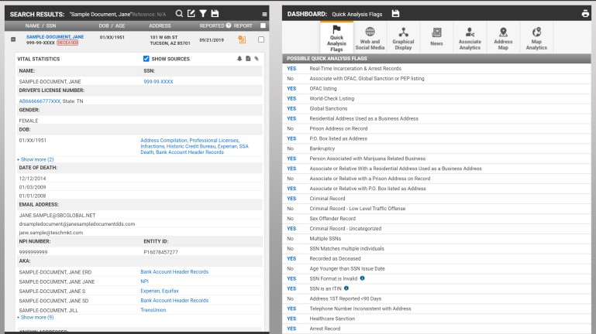Click the search magnifier icon in Search Results
This screenshot has height=334, width=596.
179,14
